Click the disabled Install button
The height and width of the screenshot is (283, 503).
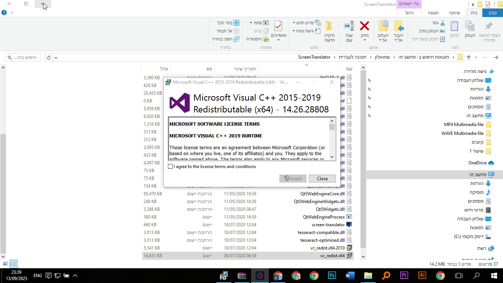click(293, 178)
